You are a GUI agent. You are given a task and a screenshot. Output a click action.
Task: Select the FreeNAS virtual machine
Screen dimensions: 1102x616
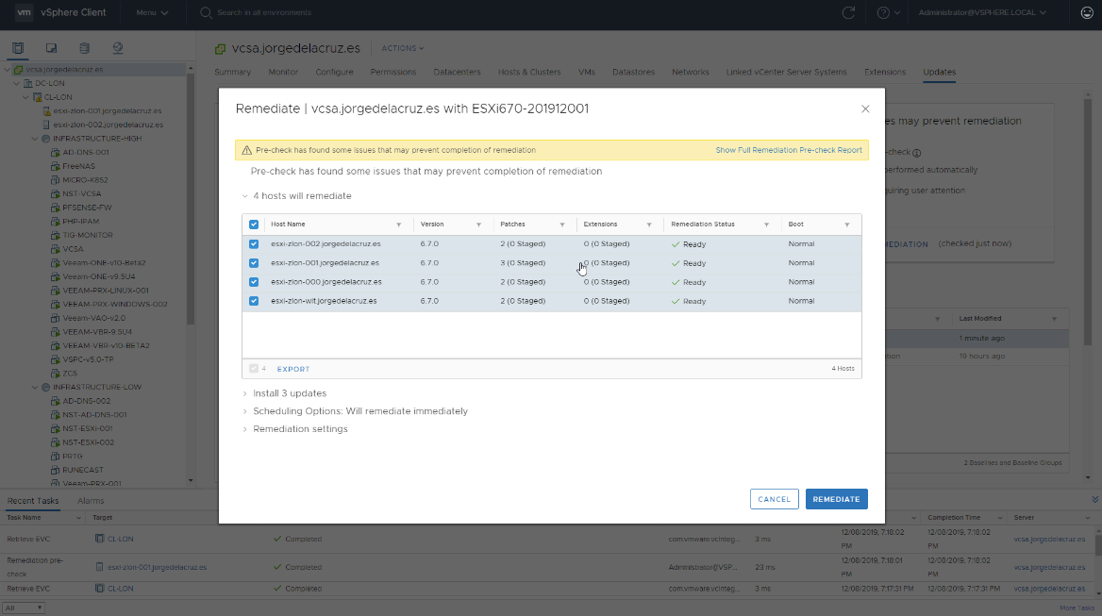[x=78, y=166]
